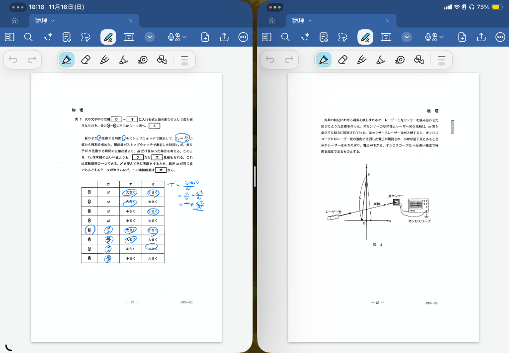Switch to the 物理 tab in right window
509x353 pixels.
(x=301, y=20)
